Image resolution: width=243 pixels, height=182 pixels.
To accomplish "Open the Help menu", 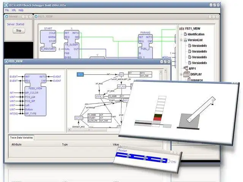I will tap(21, 10).
